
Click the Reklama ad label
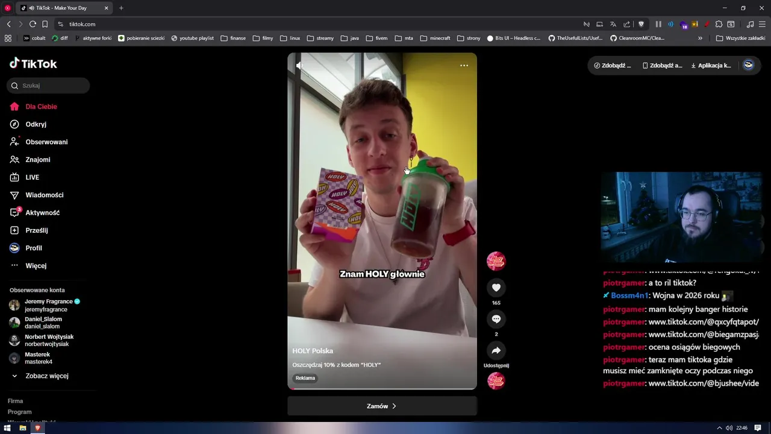pyautogui.click(x=305, y=378)
